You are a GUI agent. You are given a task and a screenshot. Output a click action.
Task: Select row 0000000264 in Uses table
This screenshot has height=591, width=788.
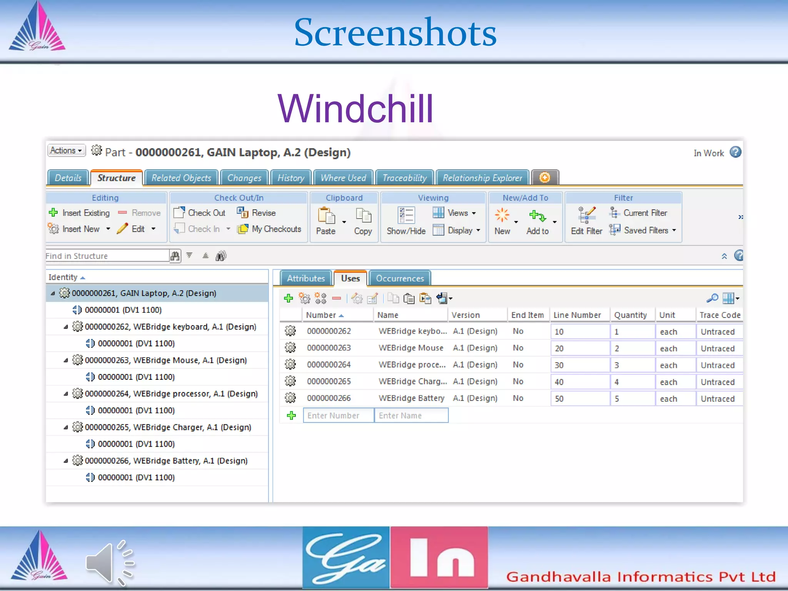point(511,365)
